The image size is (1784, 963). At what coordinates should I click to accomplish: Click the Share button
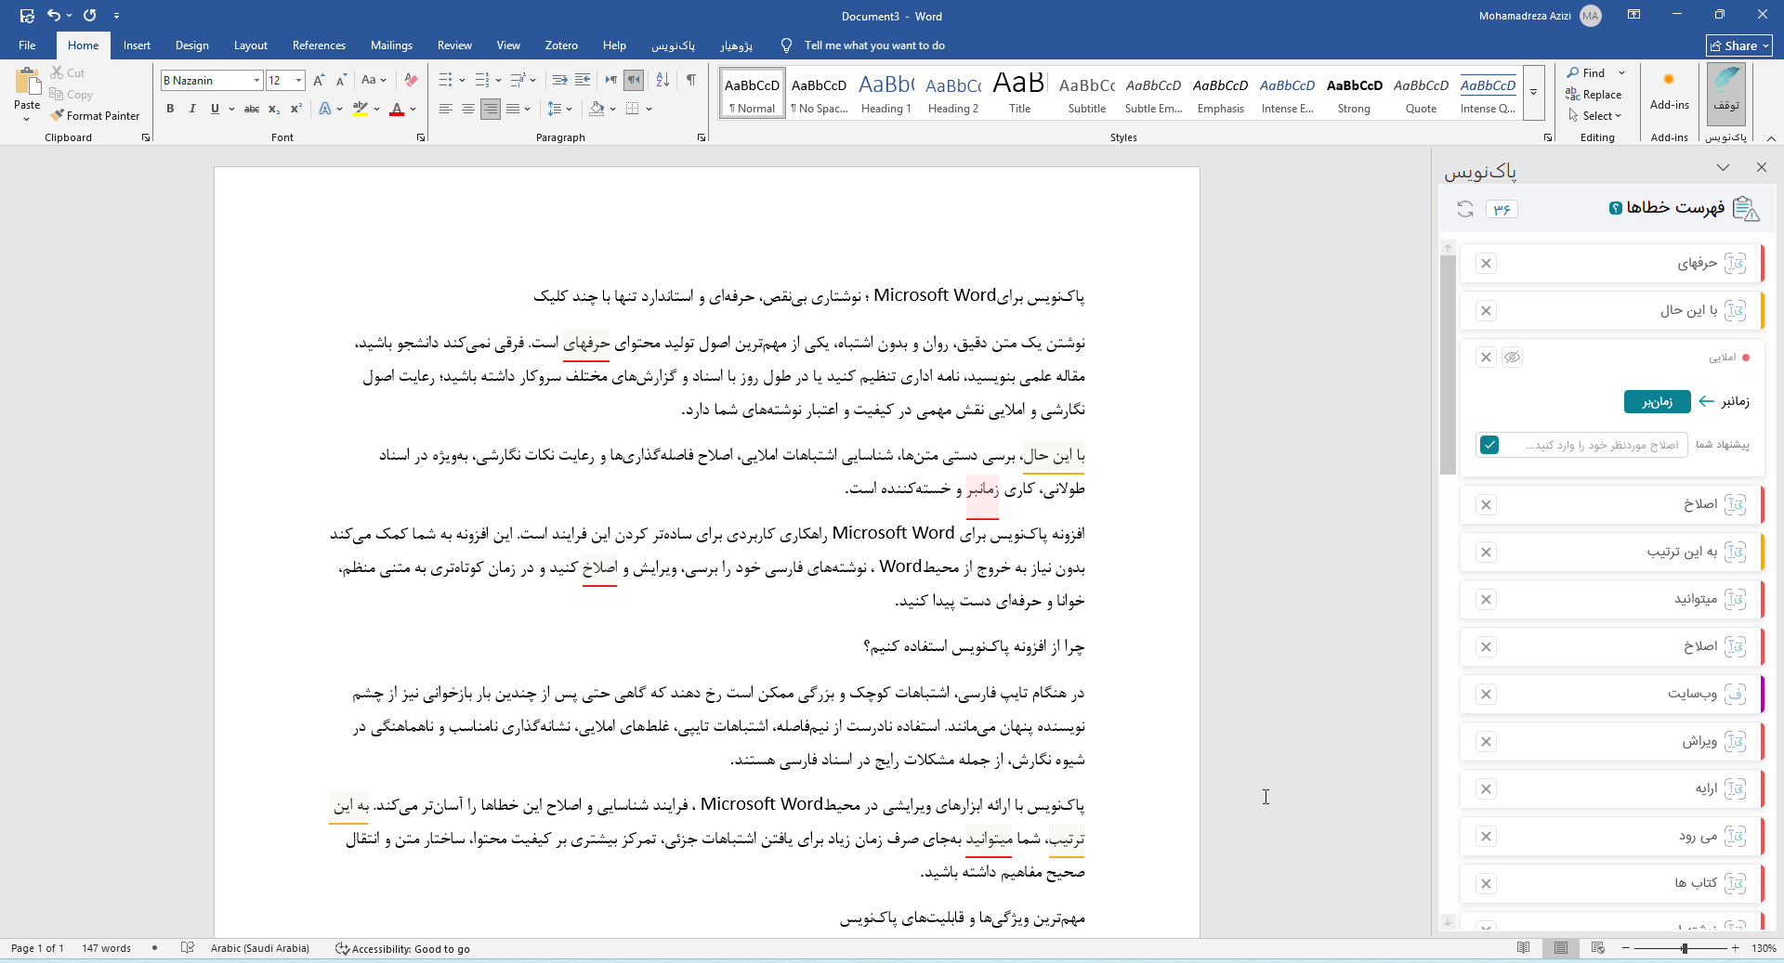[x=1739, y=46]
